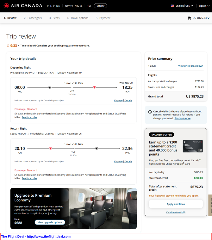The image size is (212, 240).
Task: Click View upgrade options button
Action: (x=50, y=222)
